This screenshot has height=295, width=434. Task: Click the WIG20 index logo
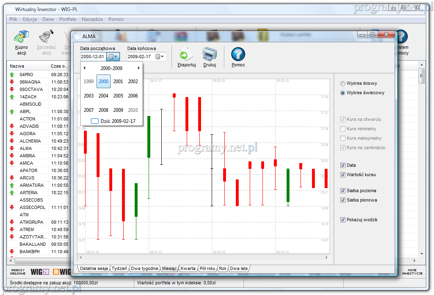[40, 272]
